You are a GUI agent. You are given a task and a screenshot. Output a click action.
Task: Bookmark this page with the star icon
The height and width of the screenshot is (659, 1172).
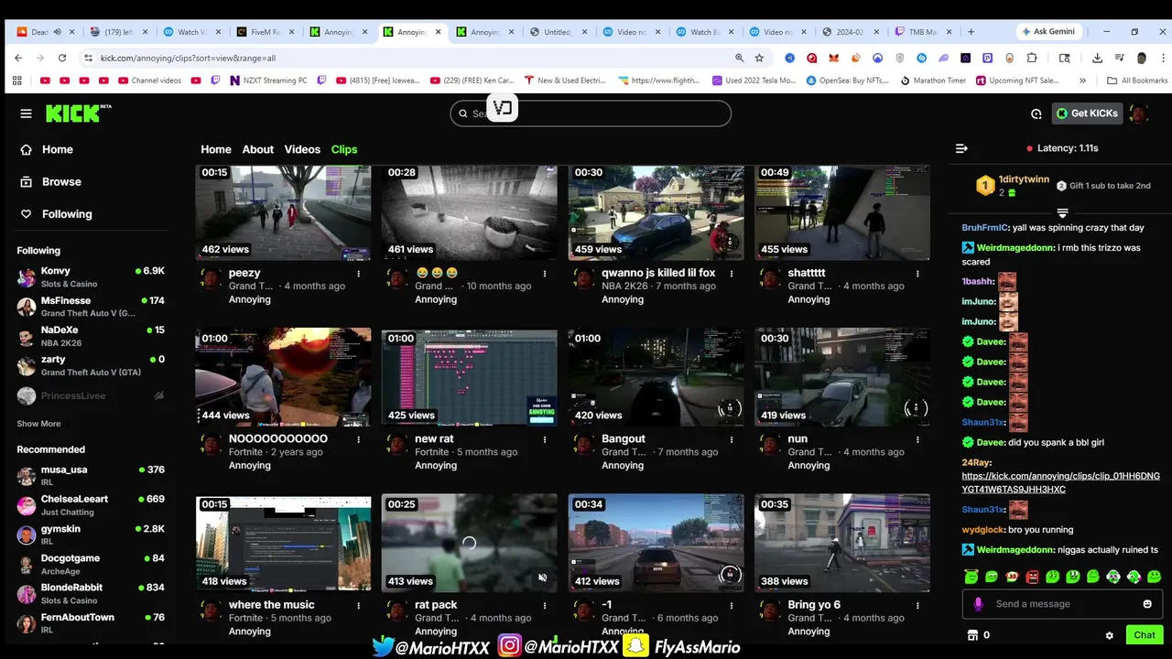[759, 58]
